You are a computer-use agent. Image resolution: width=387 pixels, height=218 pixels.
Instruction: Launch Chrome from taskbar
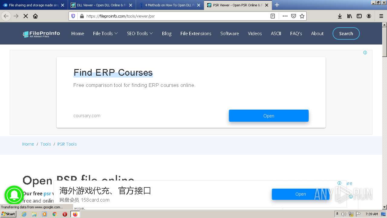(55, 214)
